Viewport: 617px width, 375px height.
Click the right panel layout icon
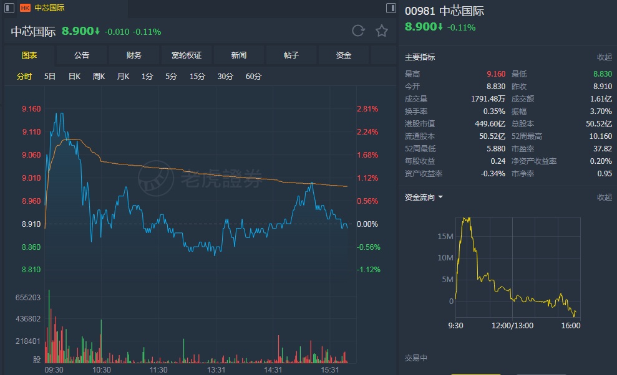pyautogui.click(x=391, y=8)
